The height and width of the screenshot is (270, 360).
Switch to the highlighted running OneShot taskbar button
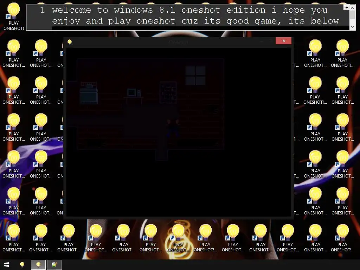click(x=38, y=265)
